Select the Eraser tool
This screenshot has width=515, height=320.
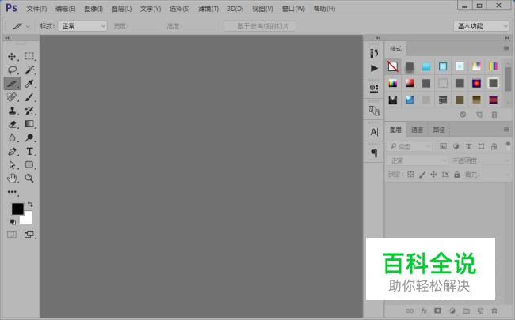tap(13, 124)
